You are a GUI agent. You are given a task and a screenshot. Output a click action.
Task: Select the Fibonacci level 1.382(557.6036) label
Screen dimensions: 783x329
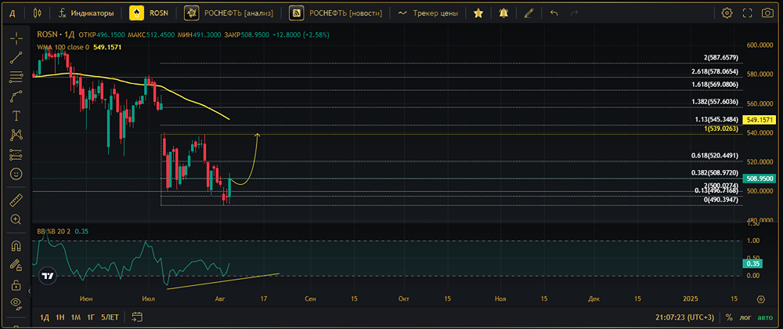[715, 102]
